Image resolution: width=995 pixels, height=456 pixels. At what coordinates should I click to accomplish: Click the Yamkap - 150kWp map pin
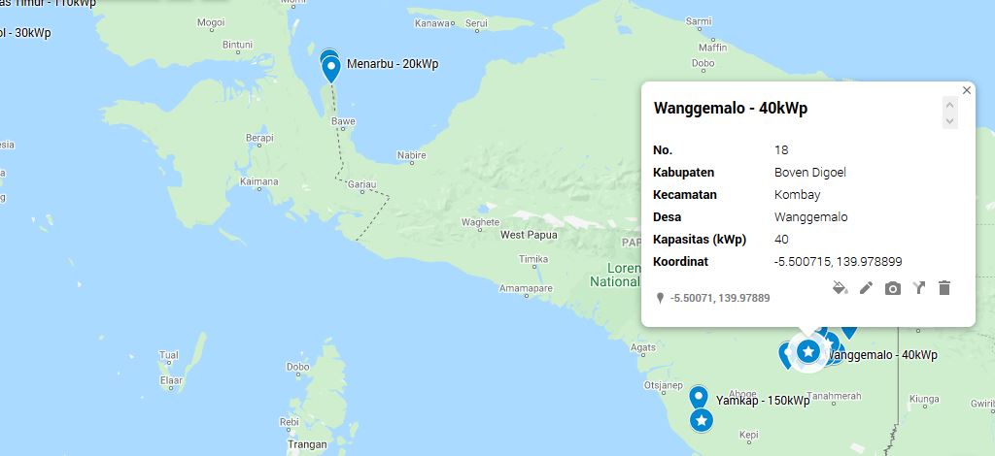pyautogui.click(x=699, y=397)
